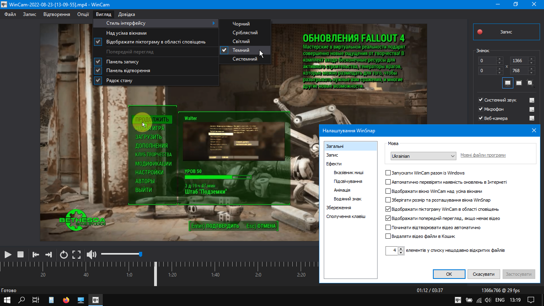Jump to the end of the video
544x306 pixels.
(x=49, y=254)
